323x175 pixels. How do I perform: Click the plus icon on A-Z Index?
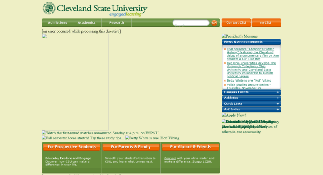(278, 109)
